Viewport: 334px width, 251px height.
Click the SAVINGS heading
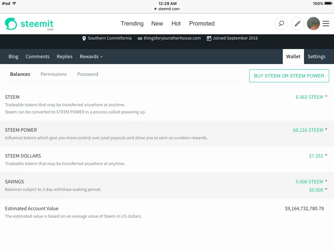pos(14,182)
